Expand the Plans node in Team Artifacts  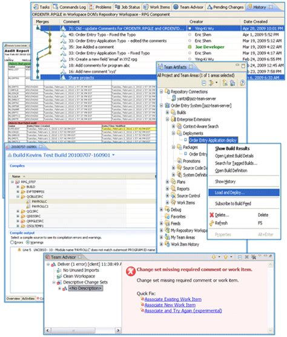[x=167, y=182]
